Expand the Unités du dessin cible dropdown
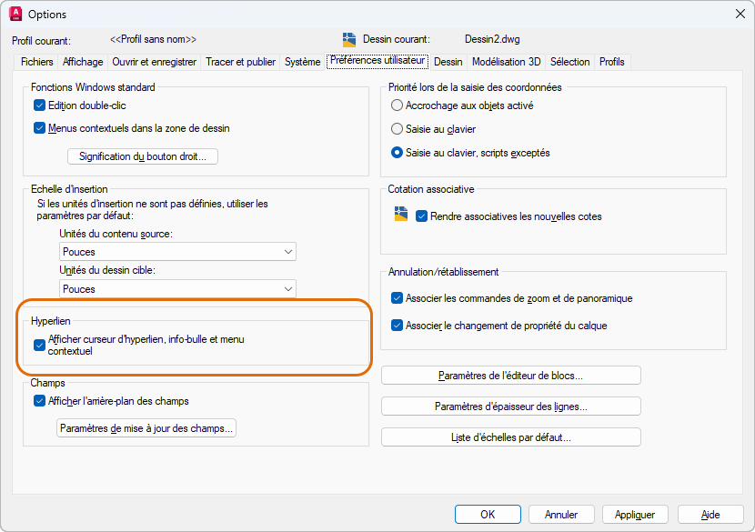The width and height of the screenshot is (755, 532). [178, 289]
